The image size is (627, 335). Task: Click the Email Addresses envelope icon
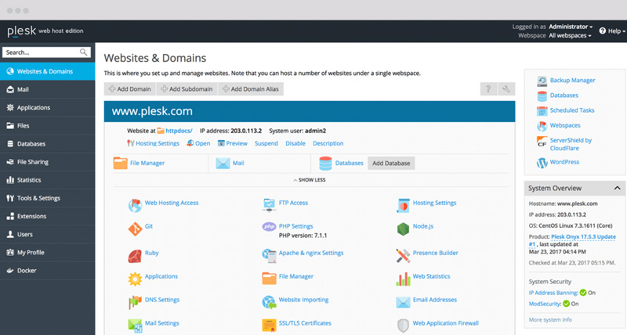[x=403, y=302]
